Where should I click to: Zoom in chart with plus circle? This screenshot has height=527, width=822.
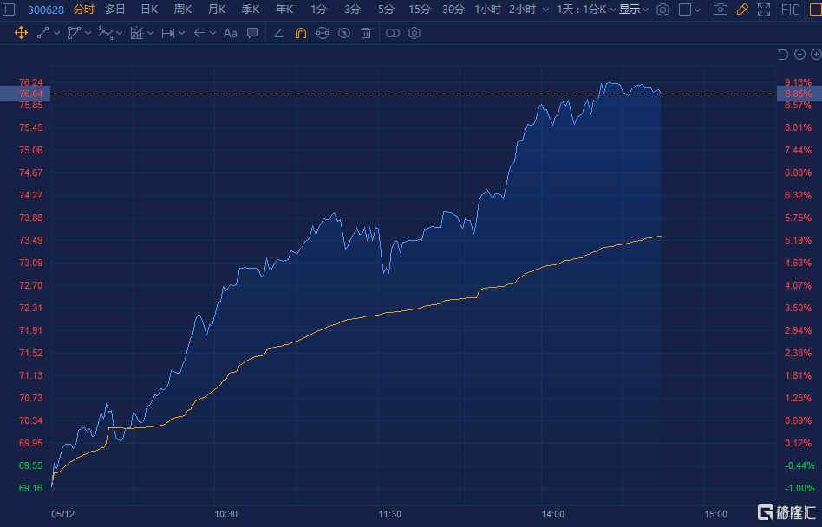[x=816, y=54]
